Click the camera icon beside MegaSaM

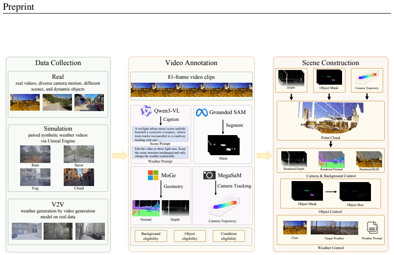pos(209,175)
